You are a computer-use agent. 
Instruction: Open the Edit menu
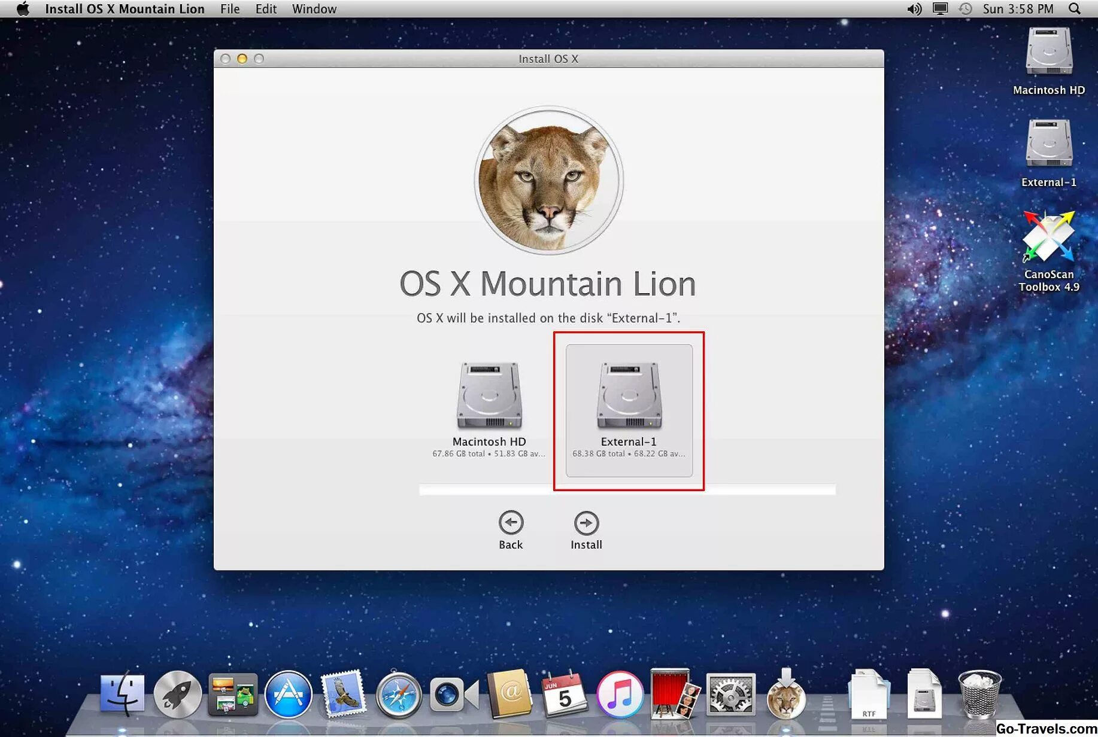pyautogui.click(x=266, y=9)
